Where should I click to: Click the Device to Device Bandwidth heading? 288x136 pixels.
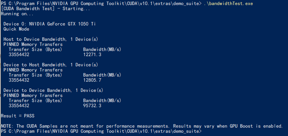pyautogui.click(x=53, y=90)
